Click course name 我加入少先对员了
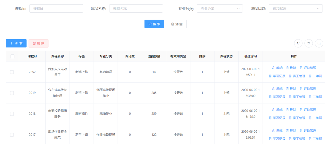Viewport: 329px width, 144px height. click(57, 72)
